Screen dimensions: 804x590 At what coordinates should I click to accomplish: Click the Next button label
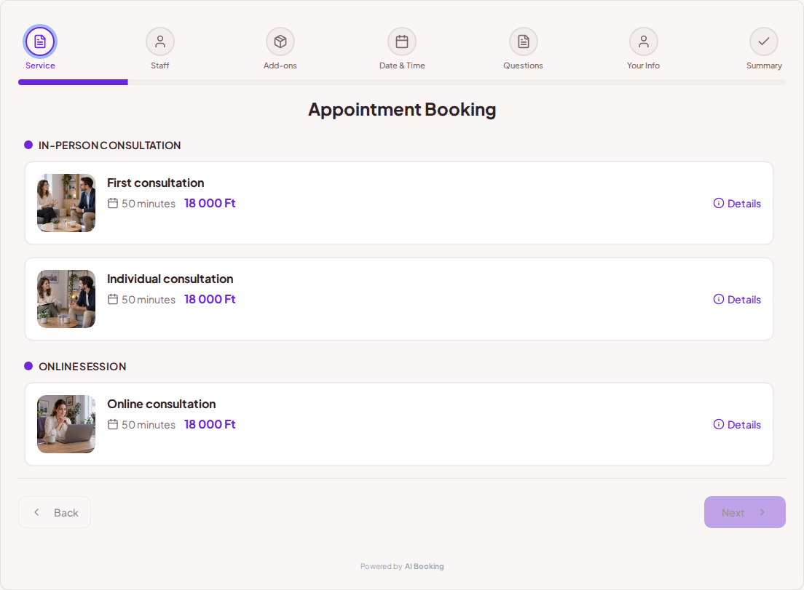click(733, 513)
